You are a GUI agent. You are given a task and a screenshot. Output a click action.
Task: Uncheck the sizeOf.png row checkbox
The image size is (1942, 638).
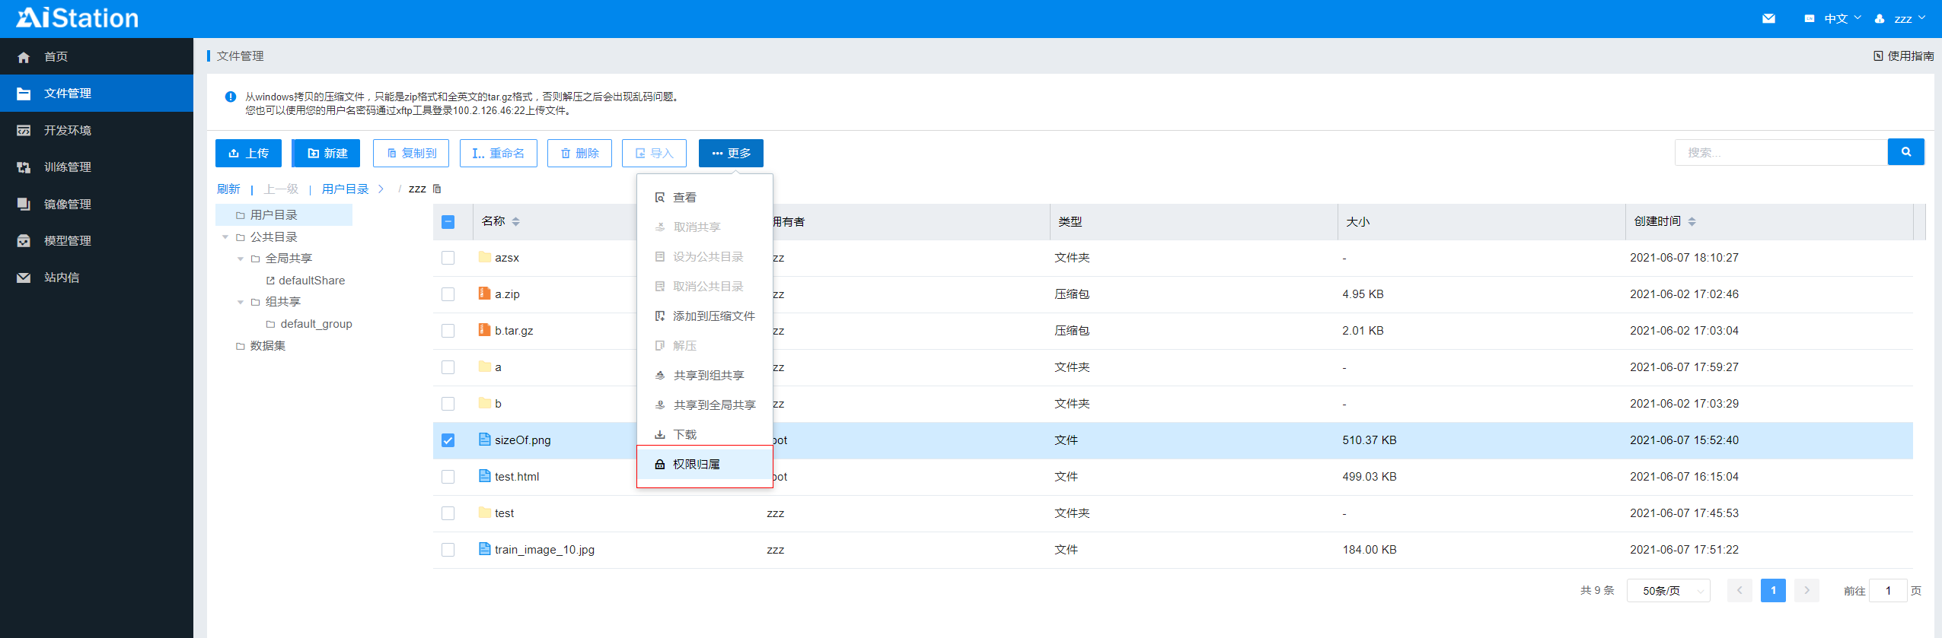coord(448,440)
